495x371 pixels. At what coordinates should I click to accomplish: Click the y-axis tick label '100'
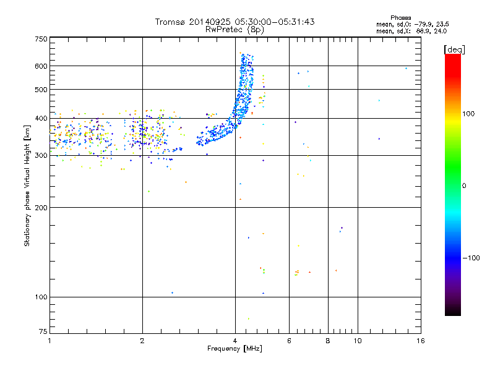tap(41, 297)
